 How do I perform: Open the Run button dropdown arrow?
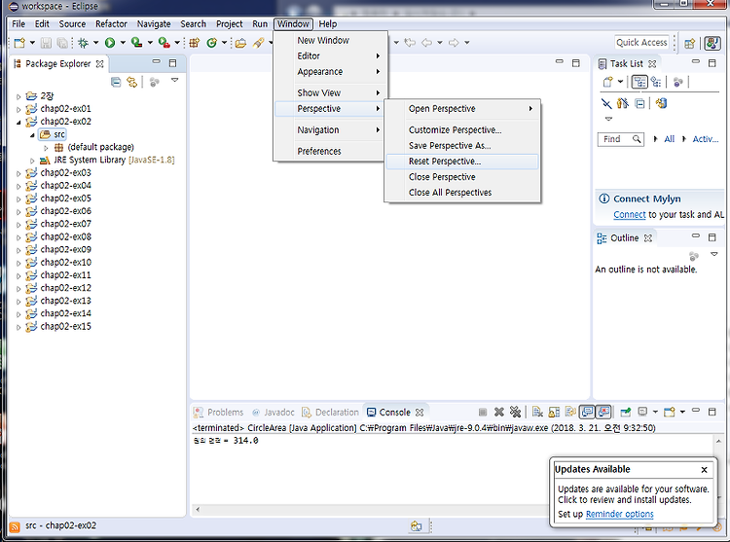point(123,43)
